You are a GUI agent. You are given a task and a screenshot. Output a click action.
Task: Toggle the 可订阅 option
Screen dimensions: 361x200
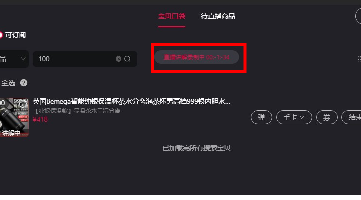point(13,35)
